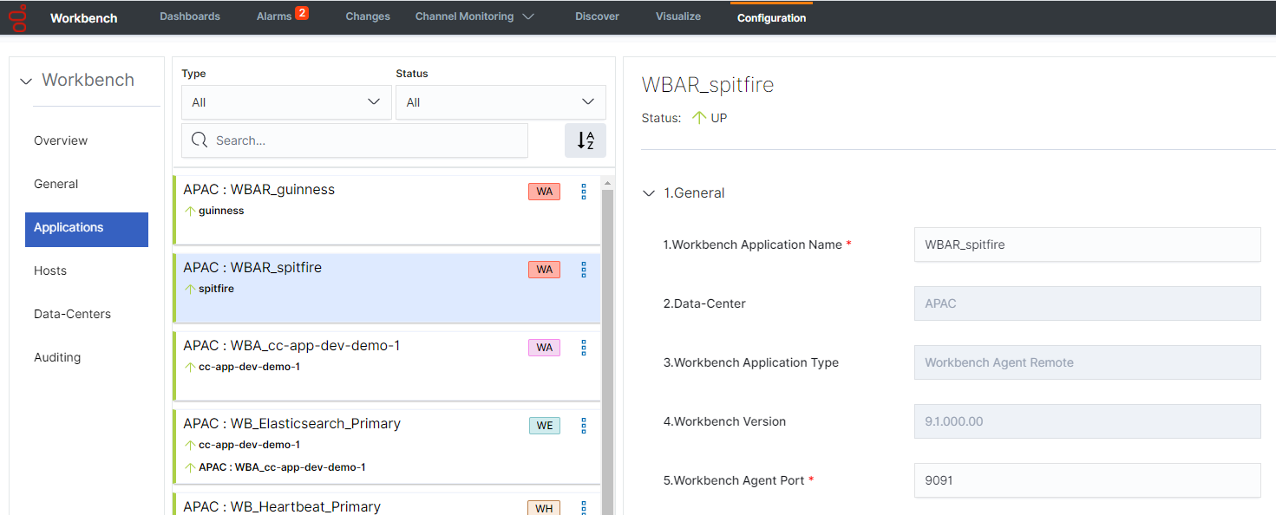The height and width of the screenshot is (515, 1276).
Task: Open the three-dot menu for WBAR_spitfire
Action: pyautogui.click(x=584, y=270)
